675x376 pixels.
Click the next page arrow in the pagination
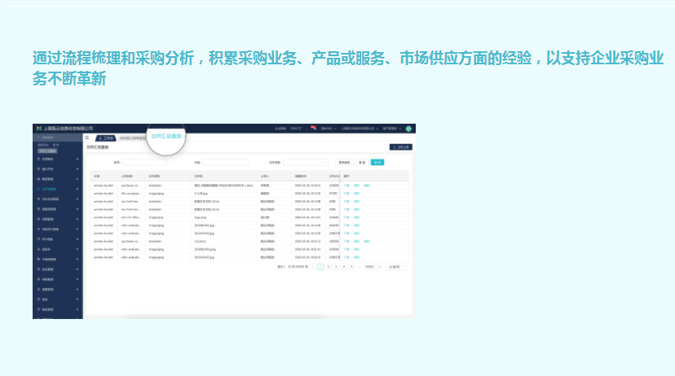pos(380,267)
